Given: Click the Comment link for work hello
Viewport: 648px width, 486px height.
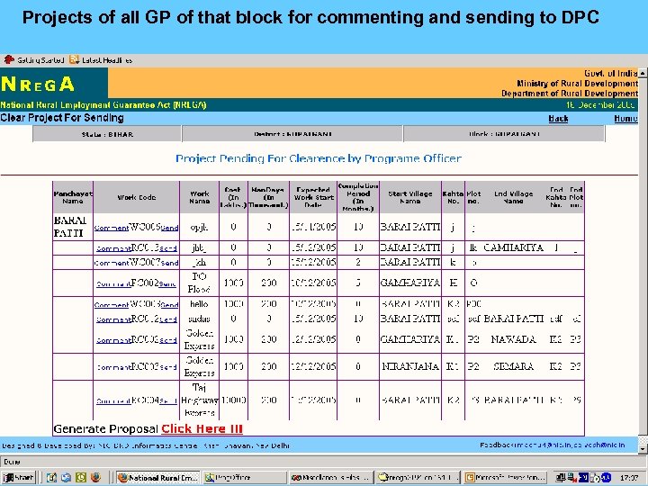Looking at the screenshot, I should click(112, 305).
